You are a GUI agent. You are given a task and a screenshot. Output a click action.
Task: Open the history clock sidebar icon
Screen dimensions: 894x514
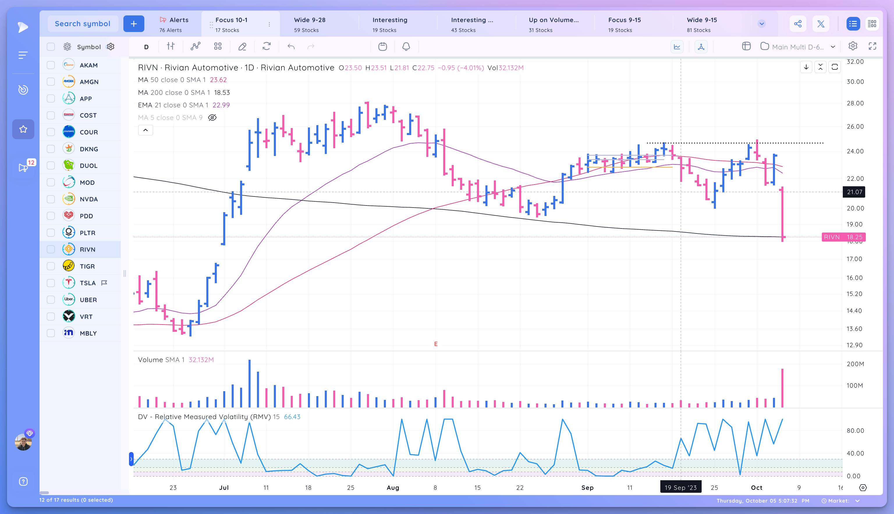(23, 90)
